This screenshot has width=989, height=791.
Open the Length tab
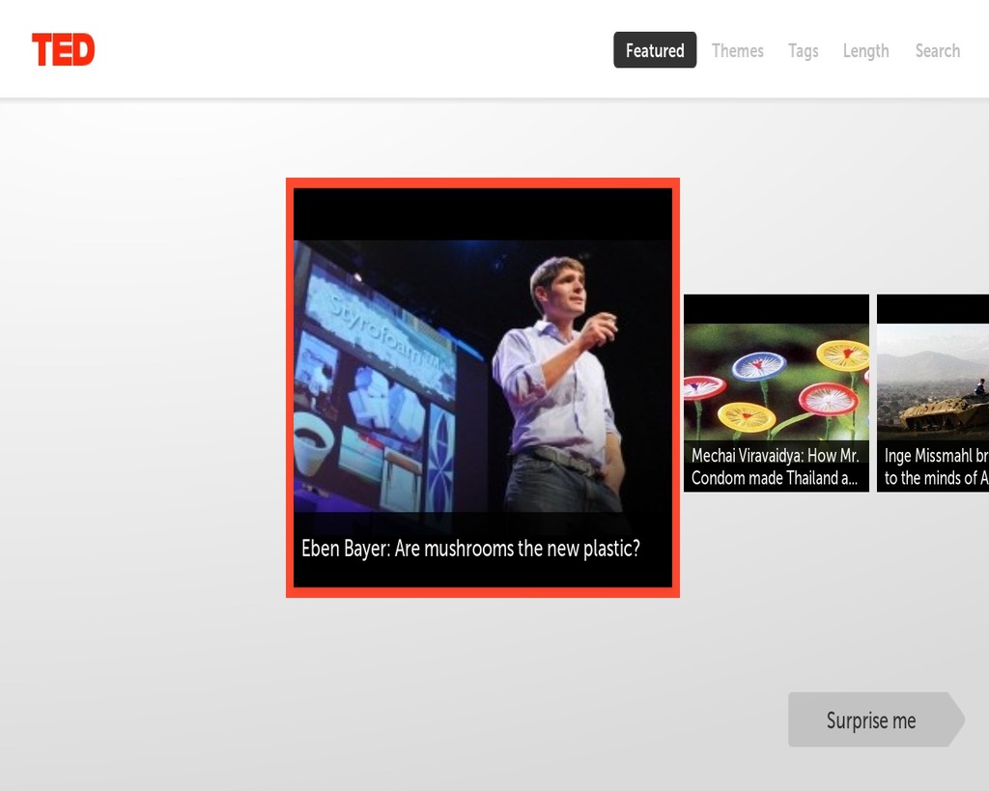coord(866,50)
